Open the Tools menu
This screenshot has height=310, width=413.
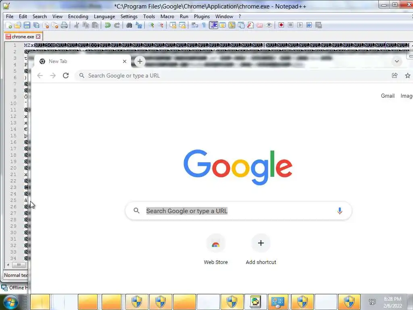[x=149, y=16]
